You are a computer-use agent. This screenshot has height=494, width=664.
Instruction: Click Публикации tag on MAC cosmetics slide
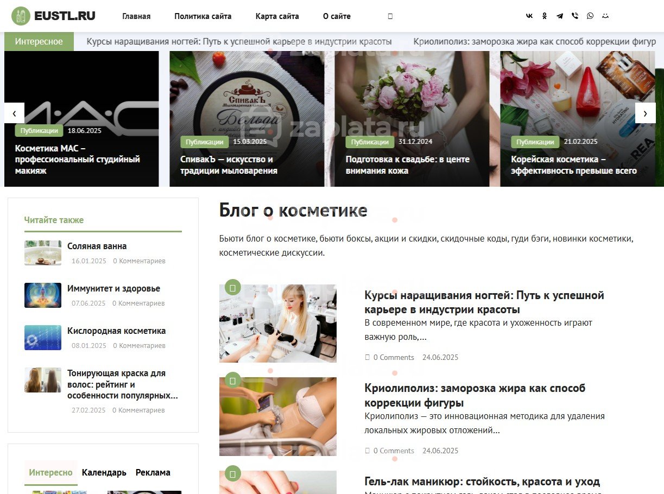[39, 131]
